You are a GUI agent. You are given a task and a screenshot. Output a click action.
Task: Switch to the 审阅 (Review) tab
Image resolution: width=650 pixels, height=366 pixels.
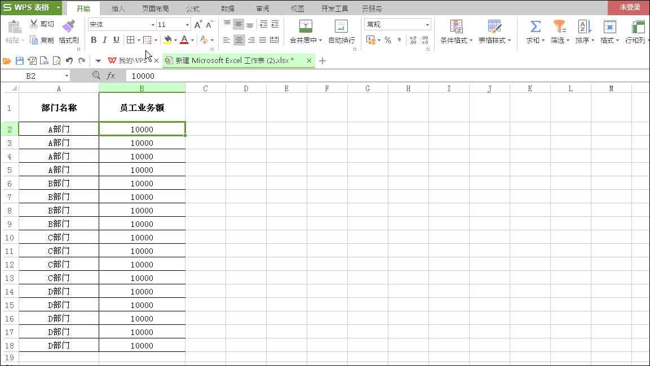click(x=262, y=8)
